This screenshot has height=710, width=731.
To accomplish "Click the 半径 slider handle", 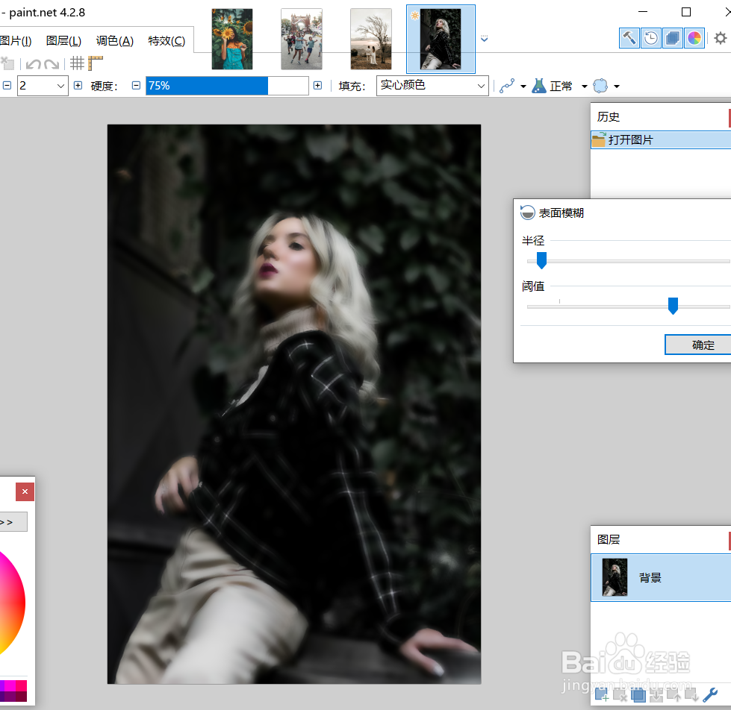I will coord(541,260).
